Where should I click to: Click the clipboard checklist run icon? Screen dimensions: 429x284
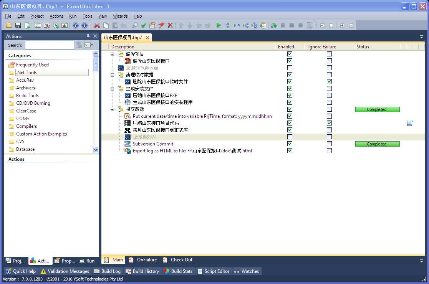pos(263,25)
